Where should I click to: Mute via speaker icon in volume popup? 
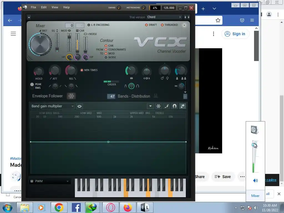pyautogui.click(x=255, y=180)
